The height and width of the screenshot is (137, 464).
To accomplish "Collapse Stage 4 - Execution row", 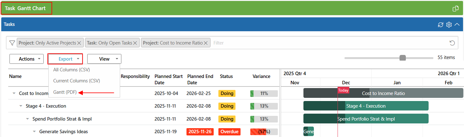I will pyautogui.click(x=21, y=106).
